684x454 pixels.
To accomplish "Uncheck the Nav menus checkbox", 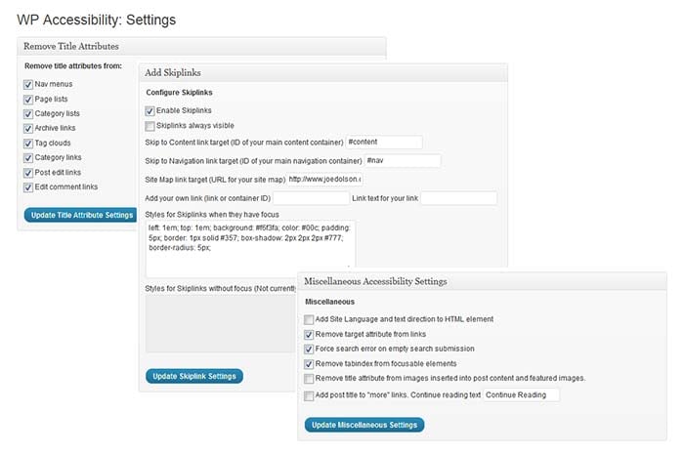I will point(27,84).
